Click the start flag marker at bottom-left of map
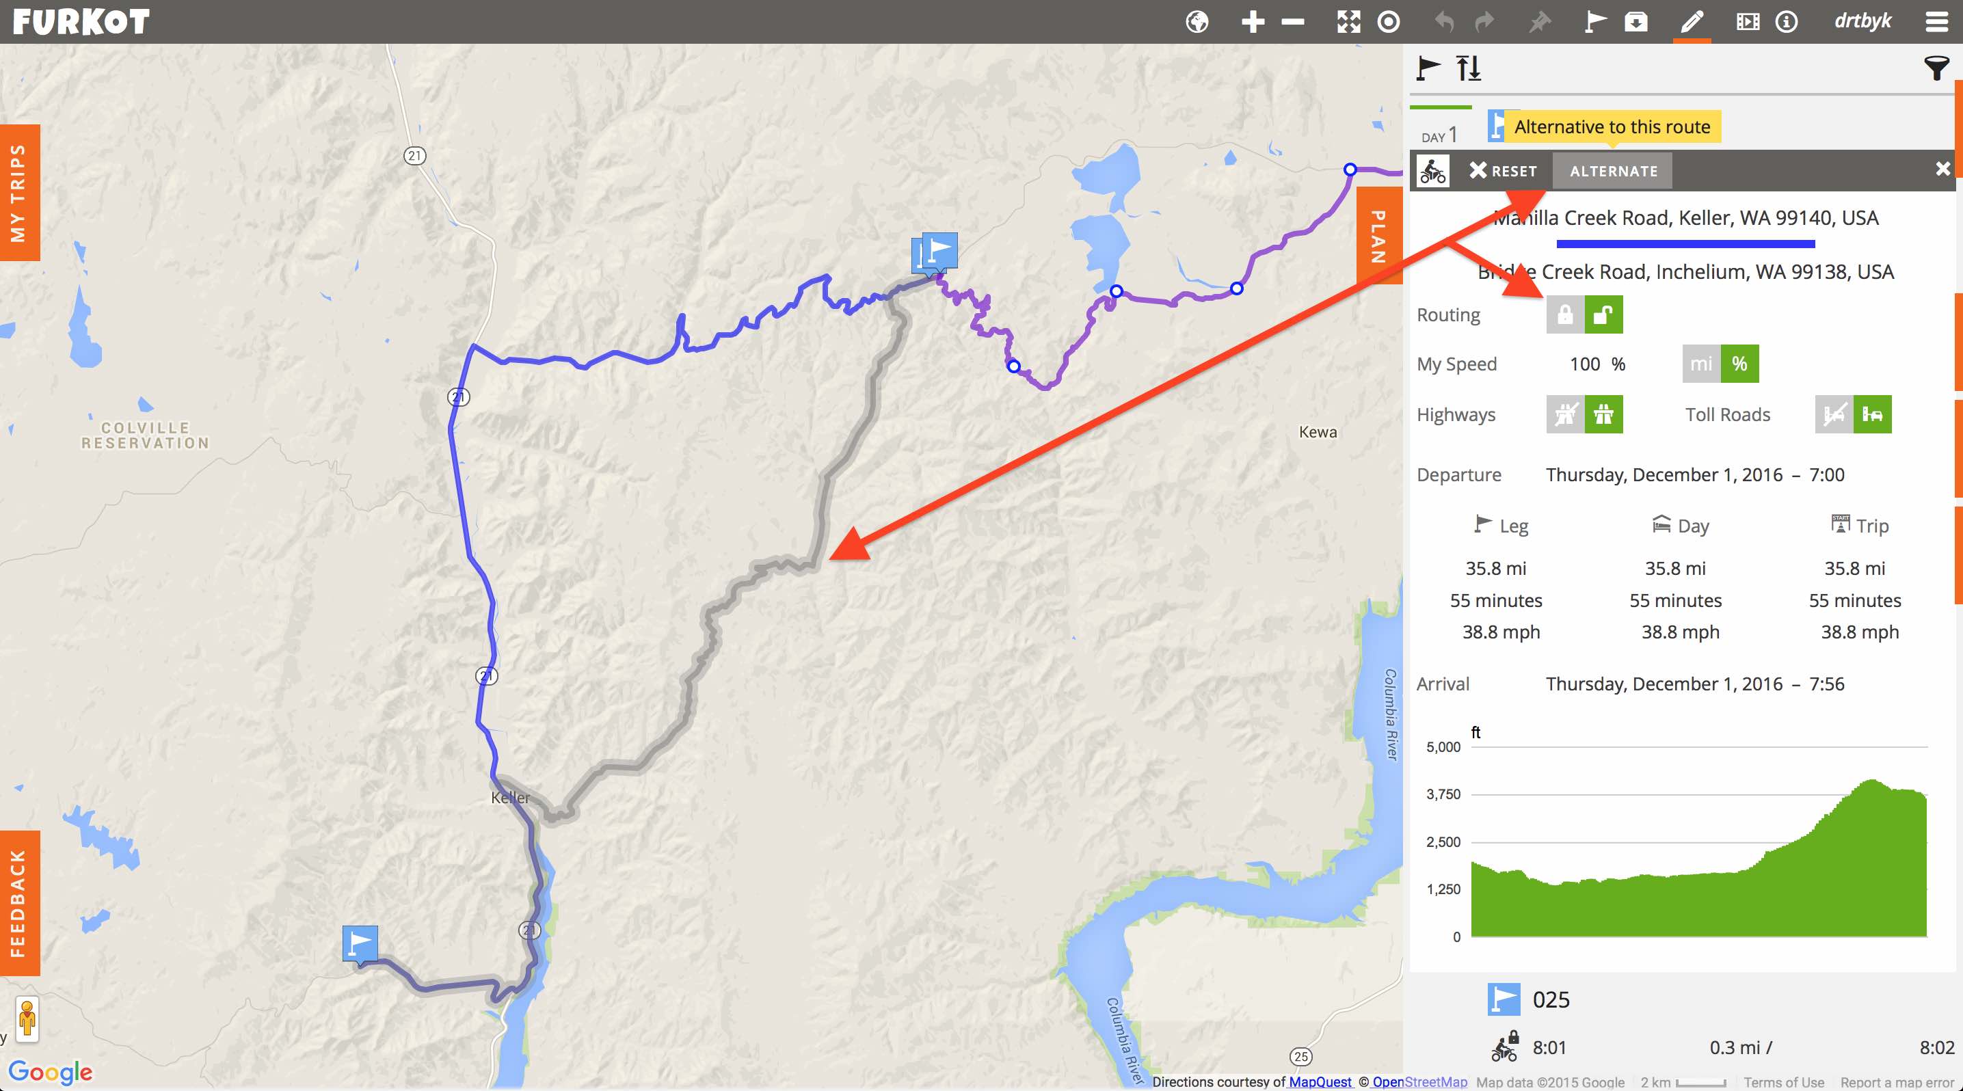 coord(360,944)
